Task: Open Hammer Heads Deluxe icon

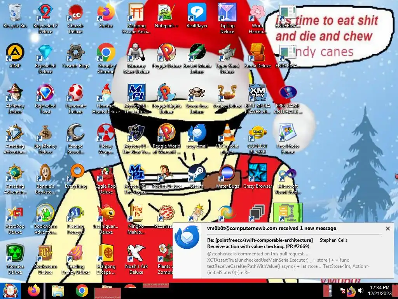Action: [106, 99]
